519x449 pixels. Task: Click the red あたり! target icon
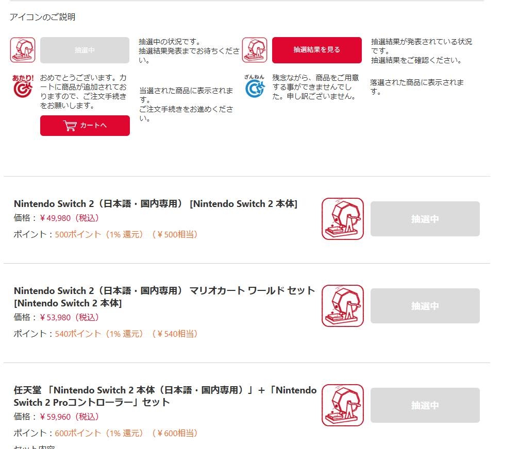click(x=23, y=87)
